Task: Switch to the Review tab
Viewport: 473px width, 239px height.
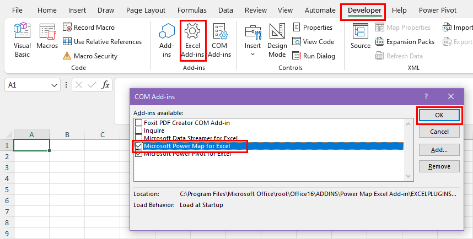Action: tap(255, 10)
